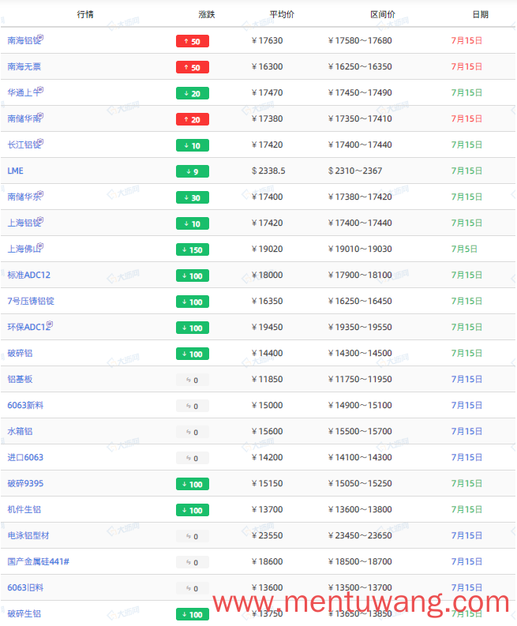Image resolution: width=517 pixels, height=626 pixels.
Task: Click the small icon beside 上海佛山
Action: click(41, 246)
